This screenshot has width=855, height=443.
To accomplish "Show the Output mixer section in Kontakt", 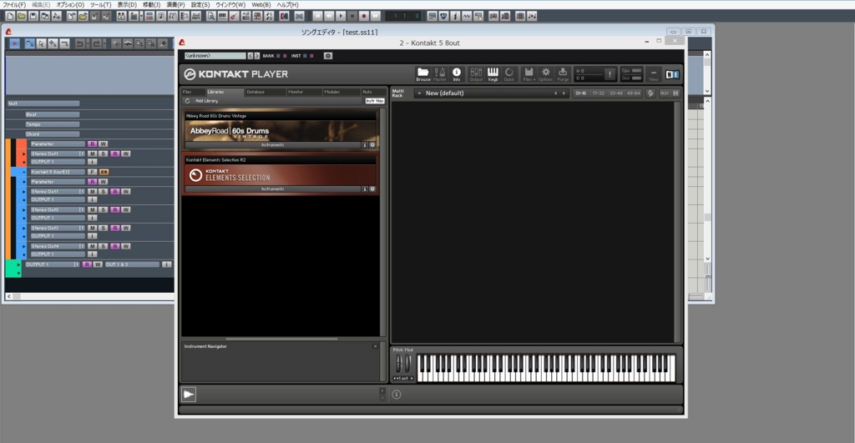I will (475, 74).
